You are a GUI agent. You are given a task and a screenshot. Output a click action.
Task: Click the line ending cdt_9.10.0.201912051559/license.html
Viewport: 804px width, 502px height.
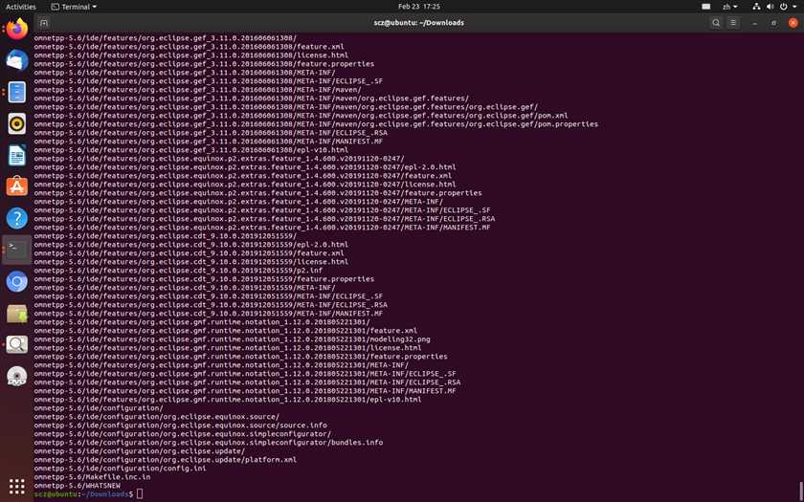click(191, 262)
